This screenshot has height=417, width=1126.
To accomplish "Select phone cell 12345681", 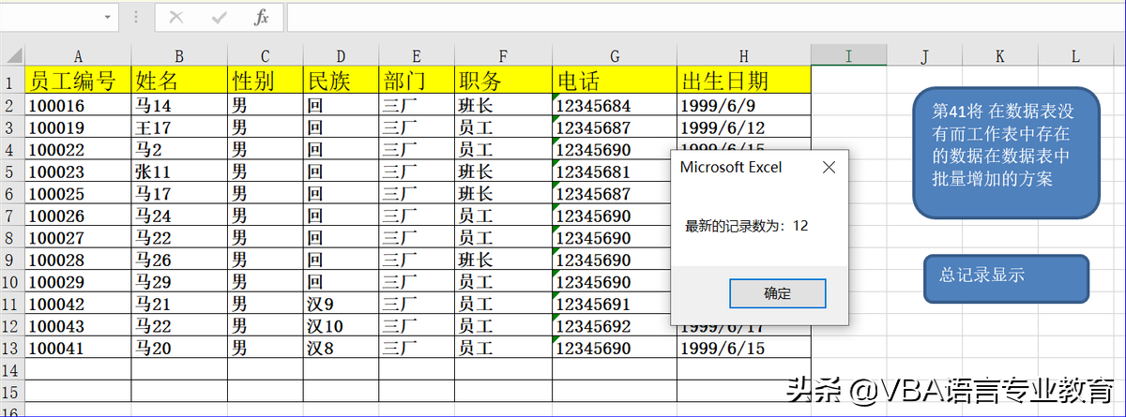I will (x=615, y=171).
